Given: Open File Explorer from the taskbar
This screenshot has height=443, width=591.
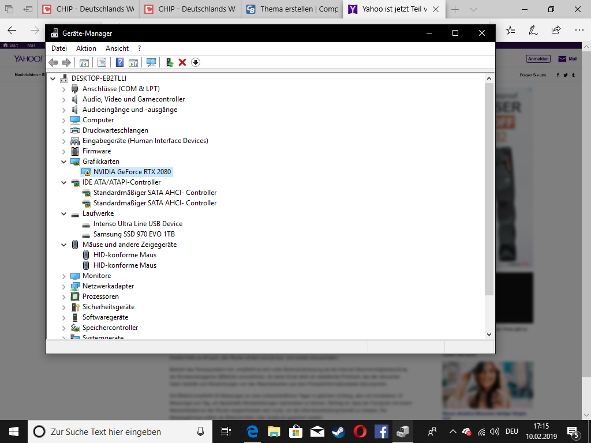Looking at the screenshot, I should (x=274, y=431).
